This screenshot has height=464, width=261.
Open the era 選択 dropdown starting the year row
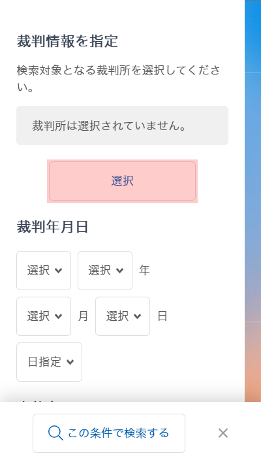[44, 271]
